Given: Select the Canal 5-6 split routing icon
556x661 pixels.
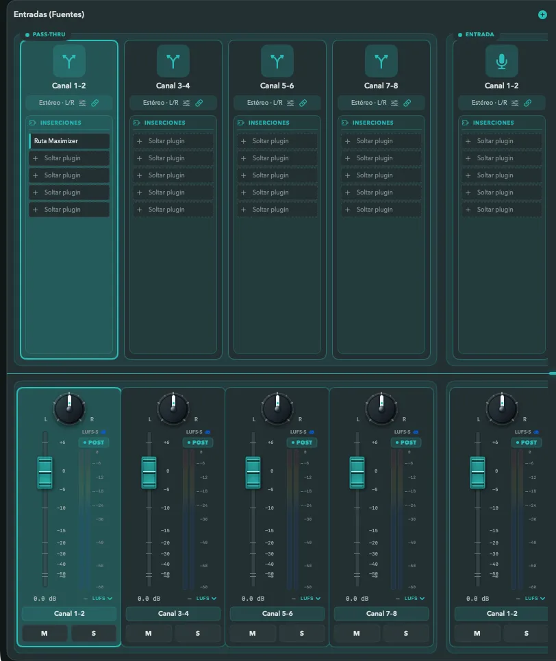Looking at the screenshot, I should point(277,61).
